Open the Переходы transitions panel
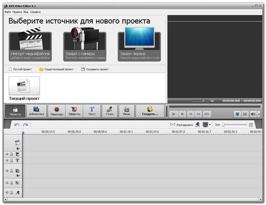 coord(57,111)
